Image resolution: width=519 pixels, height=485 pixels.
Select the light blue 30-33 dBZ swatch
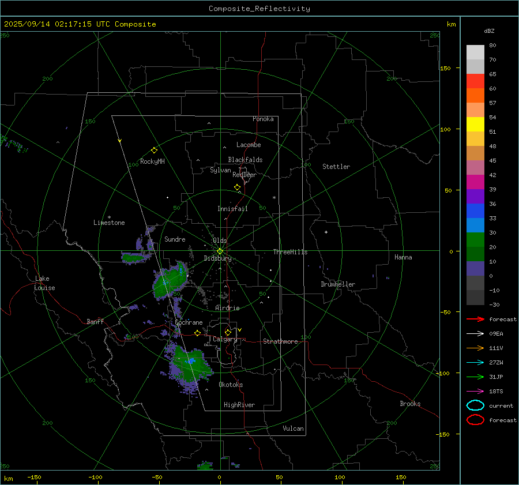click(x=475, y=225)
